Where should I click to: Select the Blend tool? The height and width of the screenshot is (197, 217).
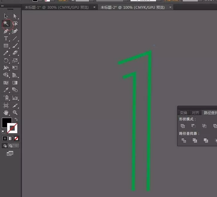tap(15, 90)
